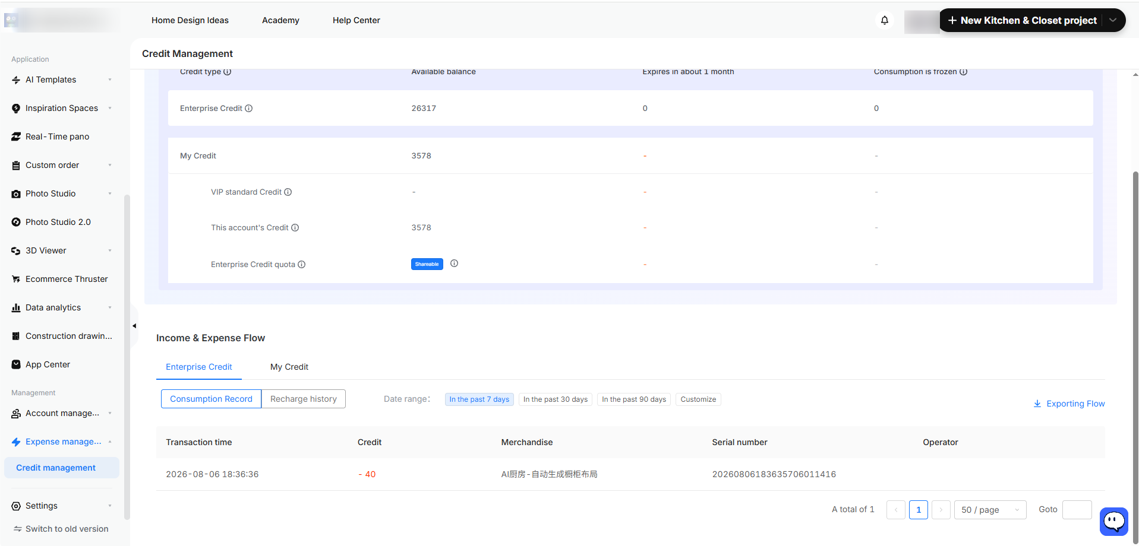The width and height of the screenshot is (1139, 546).
Task: Click the AI Templates sidebar icon
Action: click(16, 80)
